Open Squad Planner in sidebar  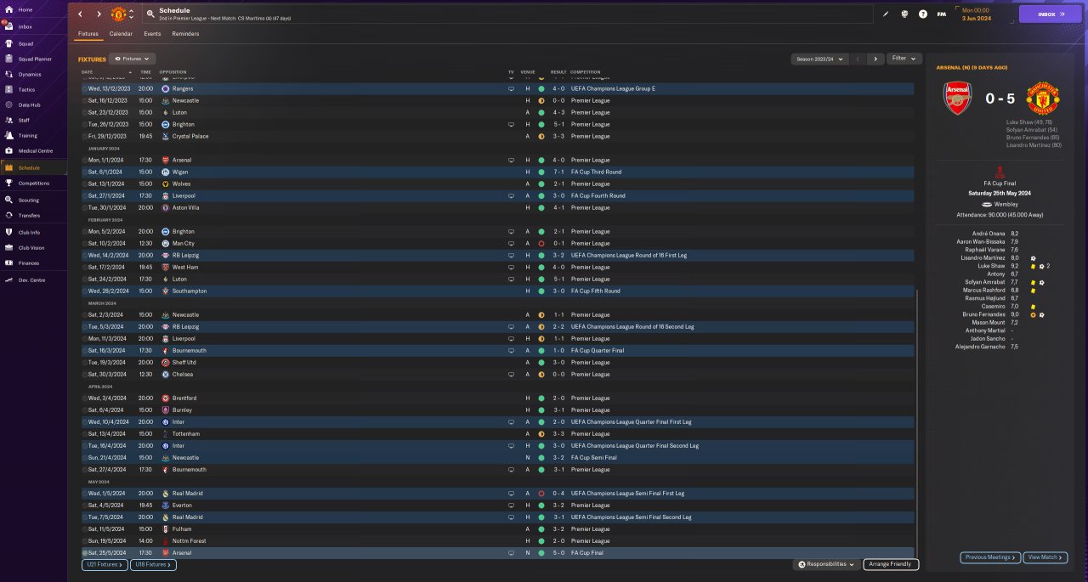31,59
